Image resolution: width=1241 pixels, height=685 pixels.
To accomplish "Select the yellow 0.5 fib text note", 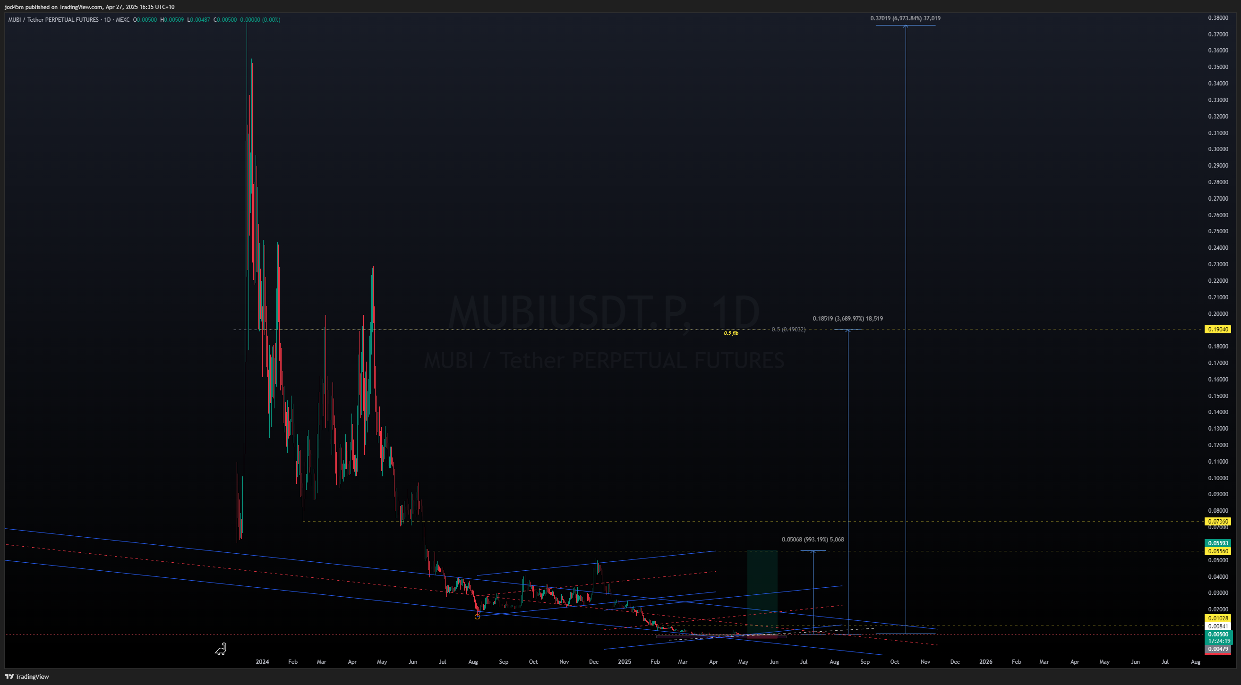I will pos(731,333).
